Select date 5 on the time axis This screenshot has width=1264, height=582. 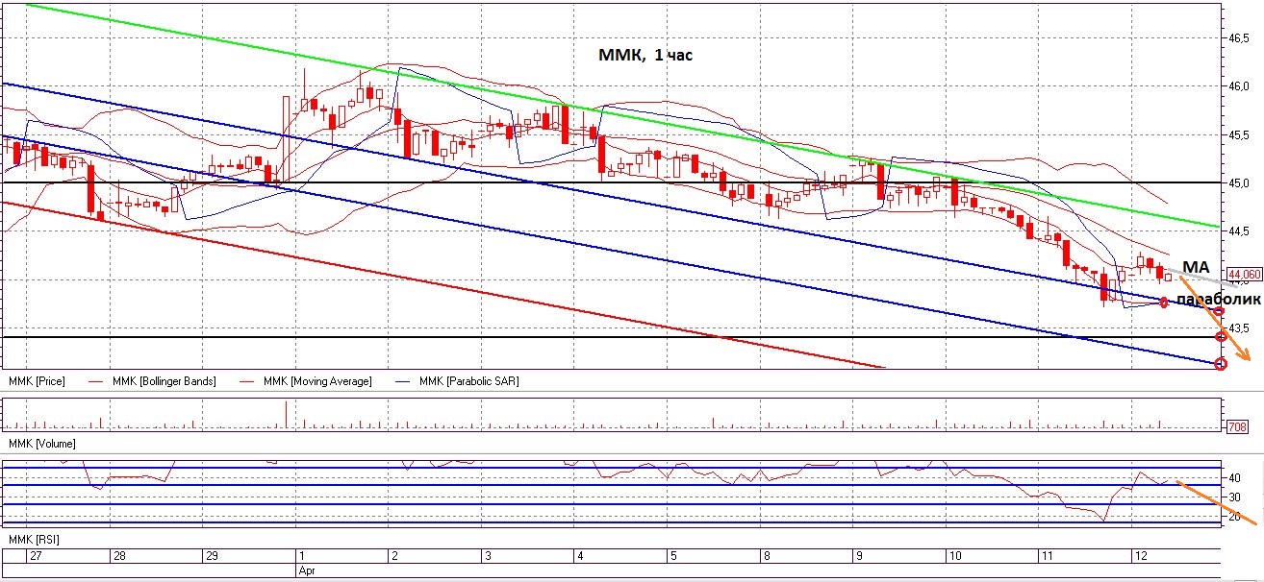pos(673,556)
